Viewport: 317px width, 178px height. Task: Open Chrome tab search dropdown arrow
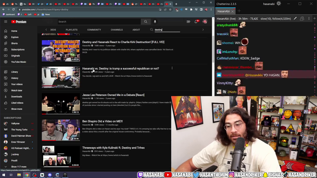pos(189,2)
